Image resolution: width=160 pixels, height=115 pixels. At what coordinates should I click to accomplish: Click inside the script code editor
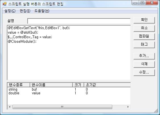69,52
